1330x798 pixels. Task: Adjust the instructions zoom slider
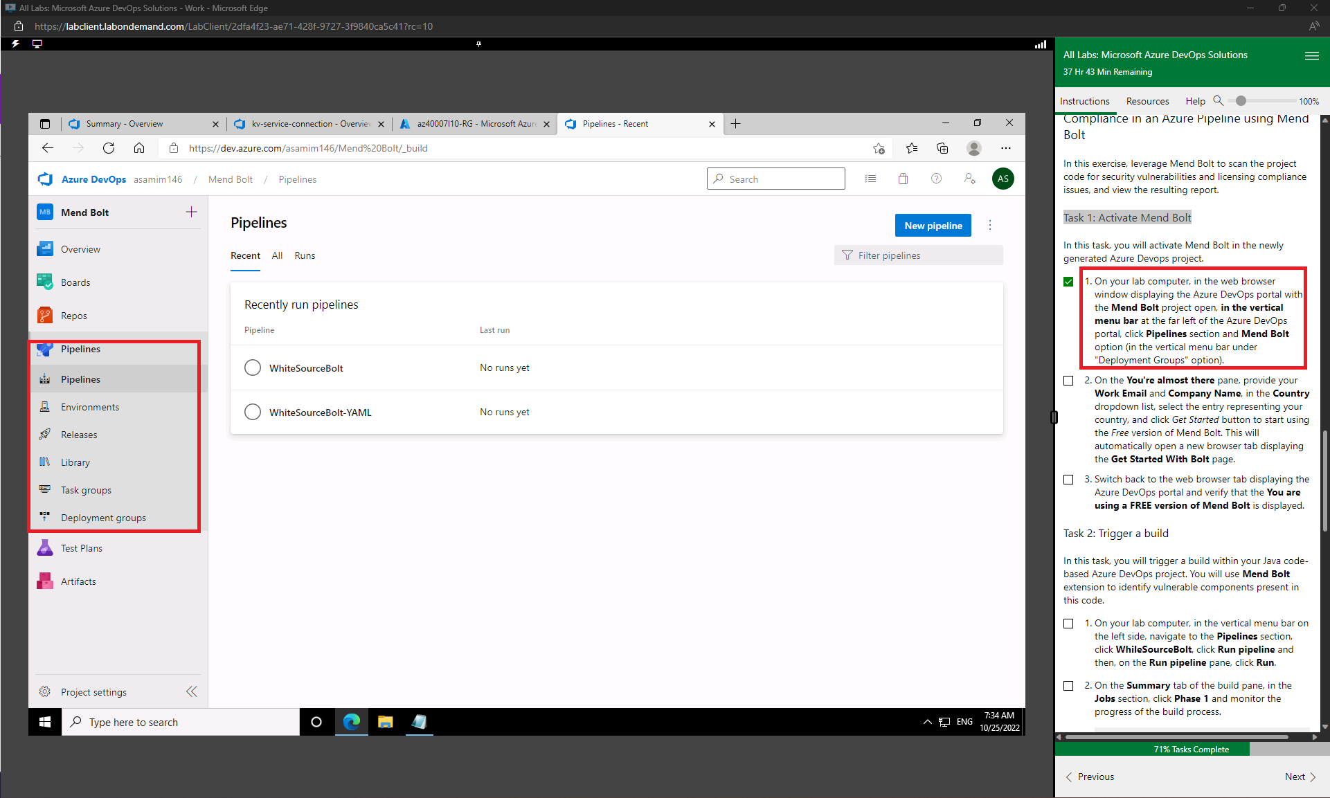click(1241, 101)
